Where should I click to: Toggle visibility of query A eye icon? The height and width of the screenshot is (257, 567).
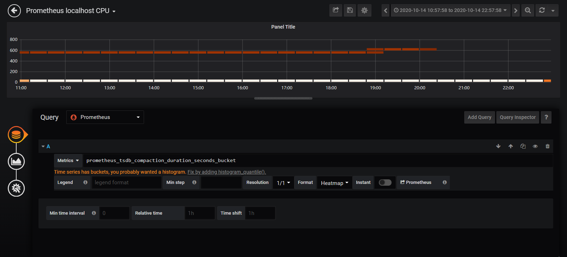(x=535, y=146)
